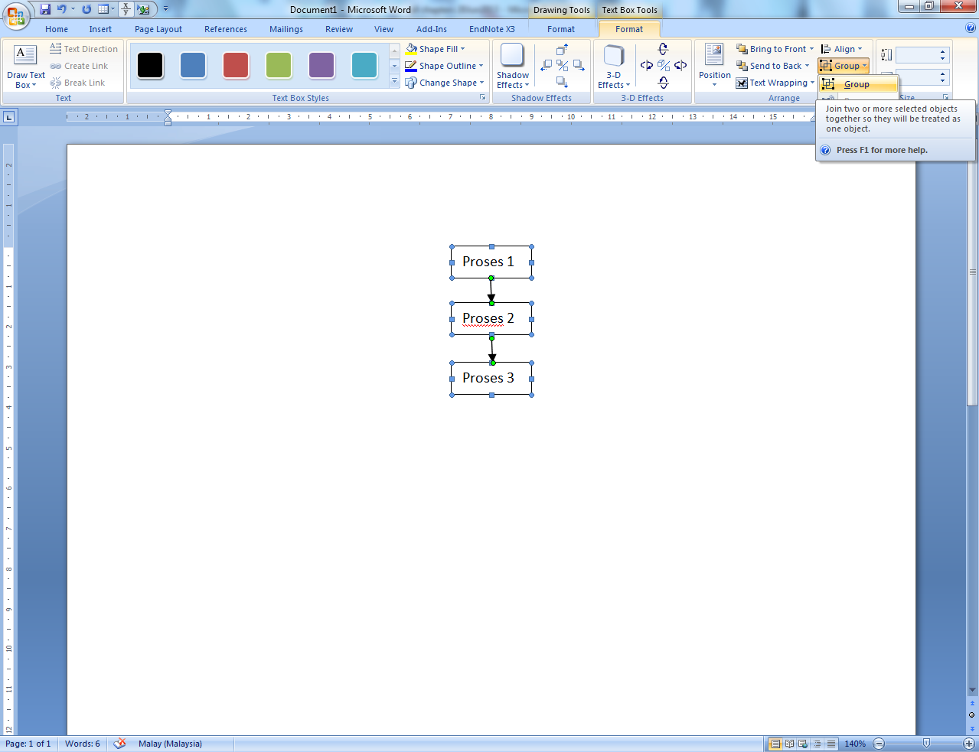Select the Tilt Left rotation icon
Viewport: 979px width, 752px height.
tap(645, 64)
